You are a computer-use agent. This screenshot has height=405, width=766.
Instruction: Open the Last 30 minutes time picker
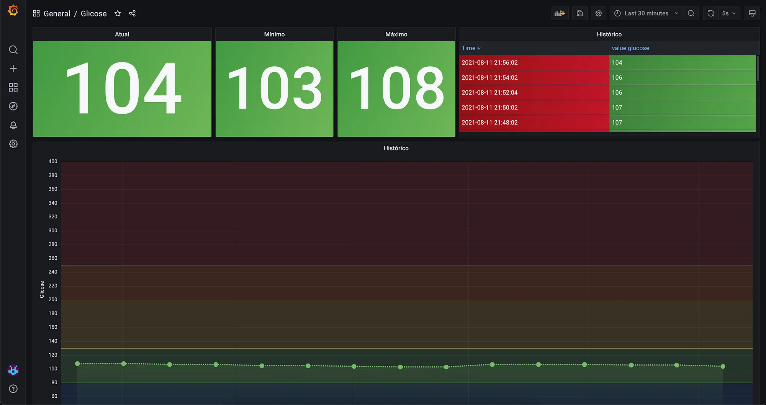click(x=647, y=13)
